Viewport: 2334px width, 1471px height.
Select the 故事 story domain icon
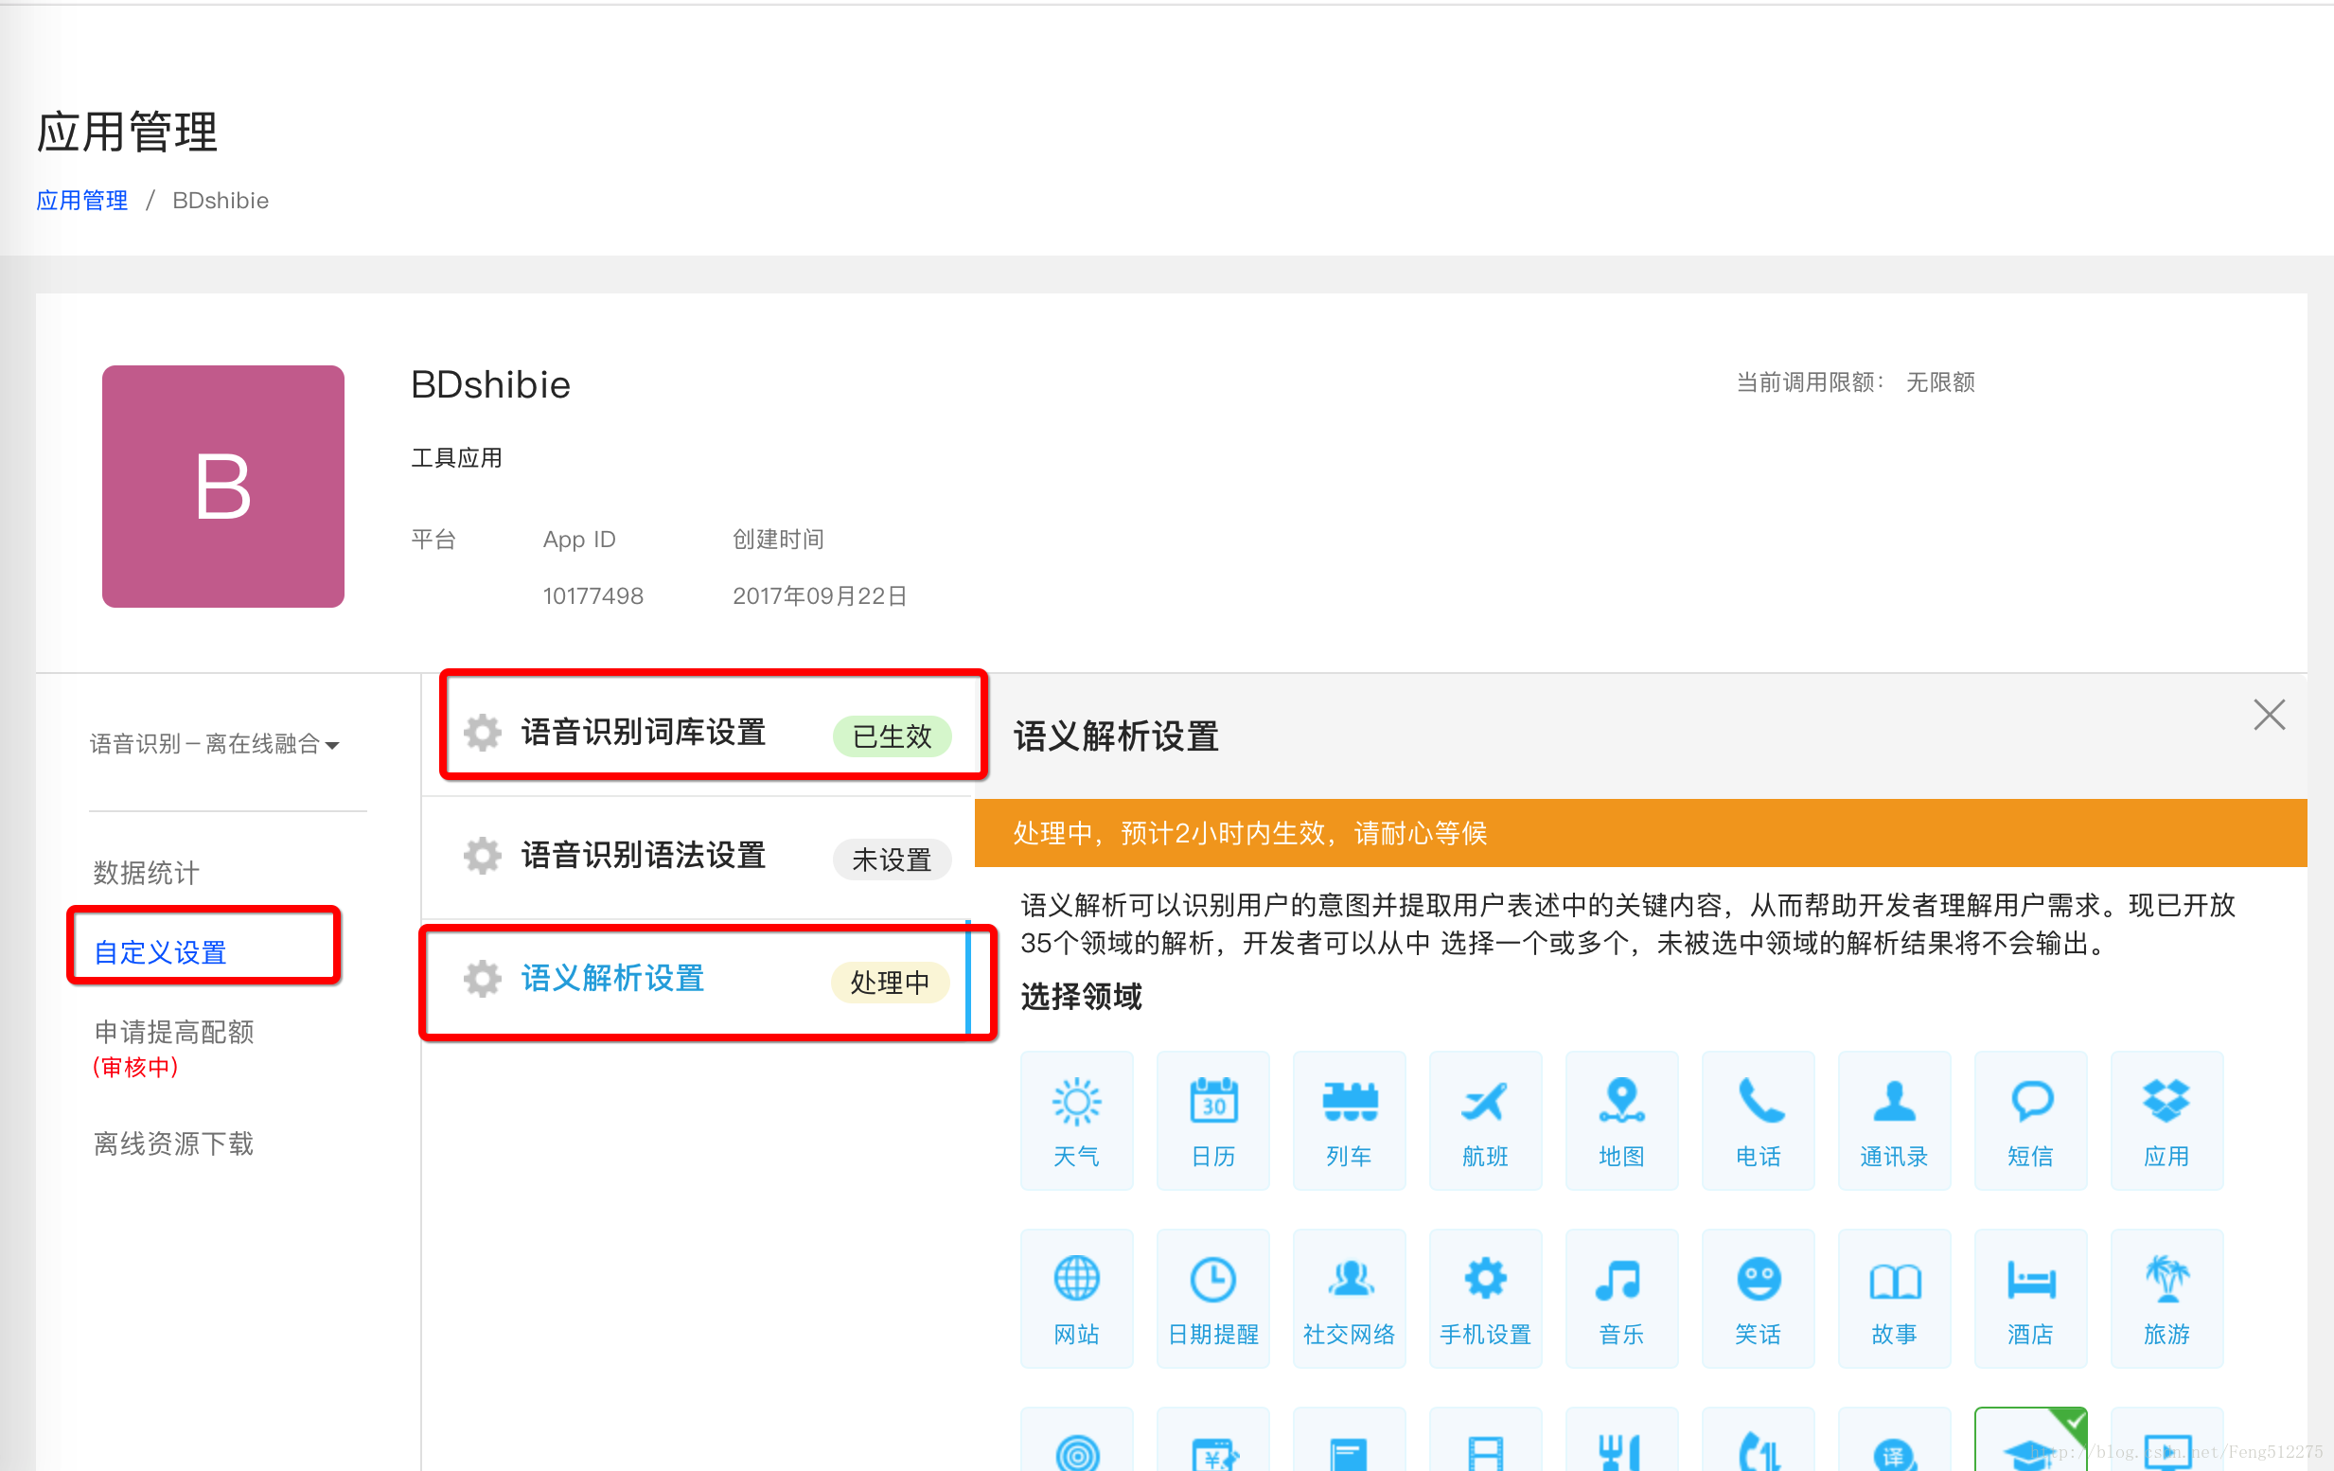click(x=1894, y=1299)
